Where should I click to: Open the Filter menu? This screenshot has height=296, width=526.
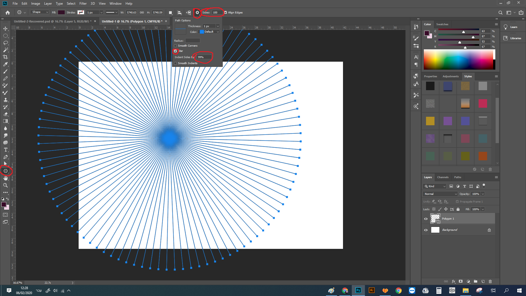click(83, 4)
